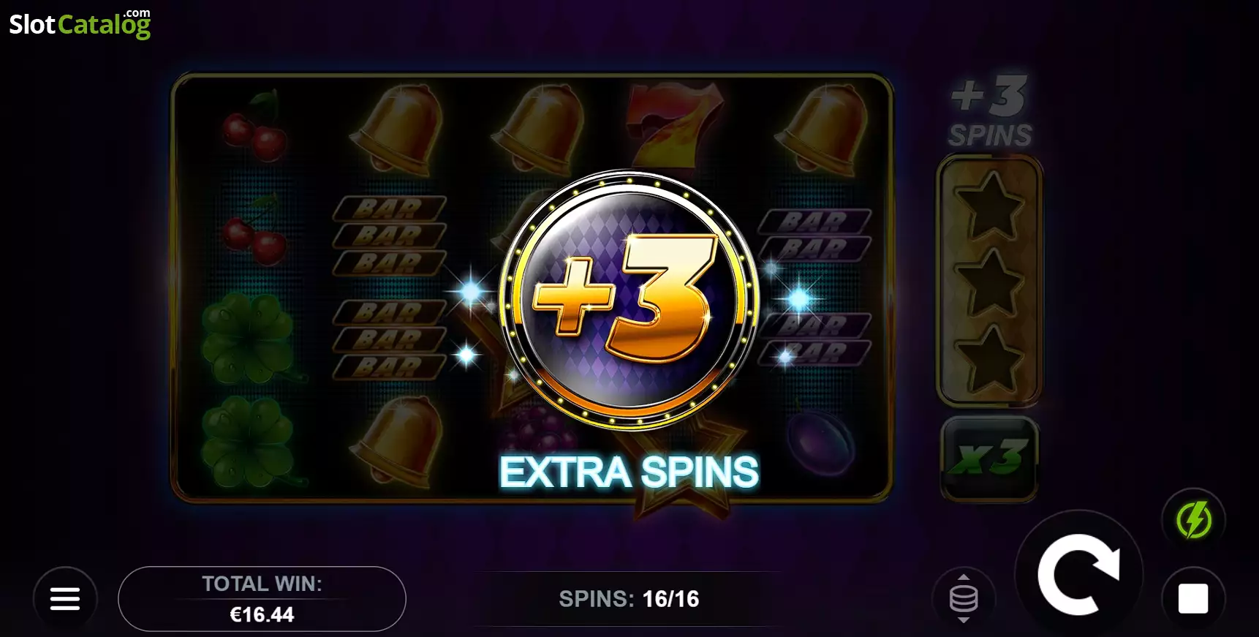Open the hamburger menu

tap(65, 599)
